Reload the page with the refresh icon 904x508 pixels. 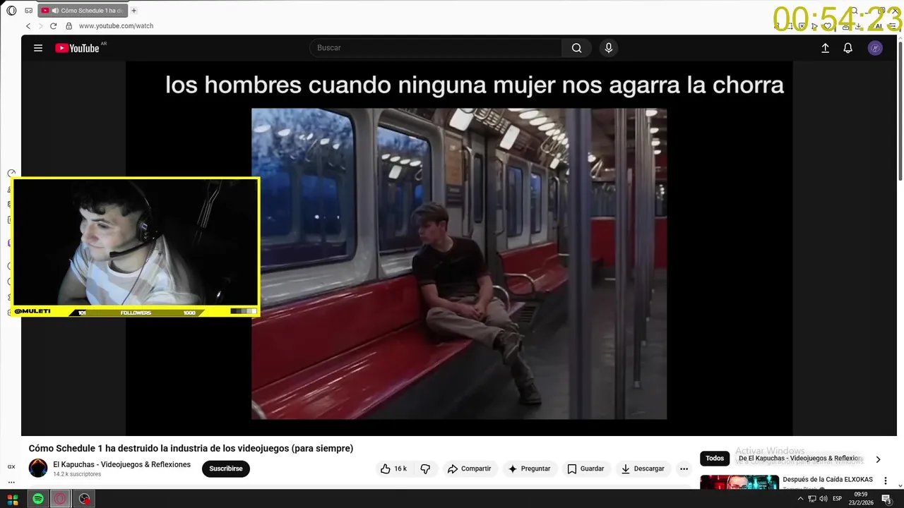[x=53, y=26]
